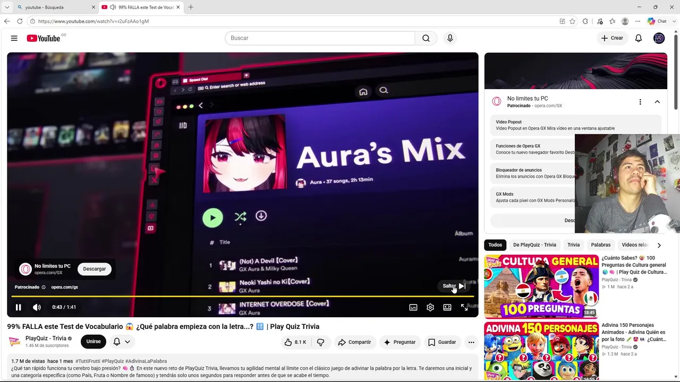Reload the current browser page
The height and width of the screenshot is (382, 680).
(x=20, y=21)
